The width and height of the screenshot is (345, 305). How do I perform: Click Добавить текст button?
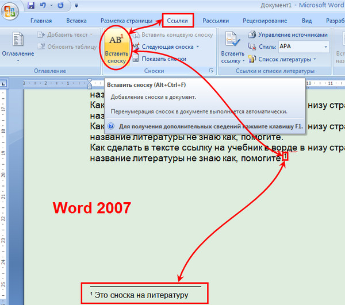[65, 34]
